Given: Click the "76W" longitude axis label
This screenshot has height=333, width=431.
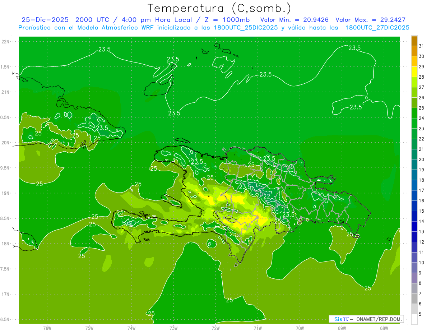Looking at the screenshot, I should point(47,328).
